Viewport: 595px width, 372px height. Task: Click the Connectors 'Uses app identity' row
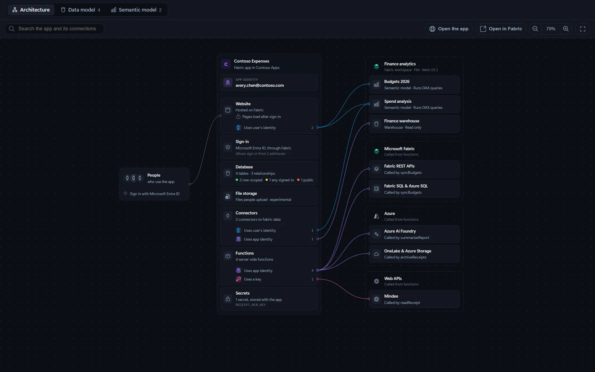[x=274, y=239]
